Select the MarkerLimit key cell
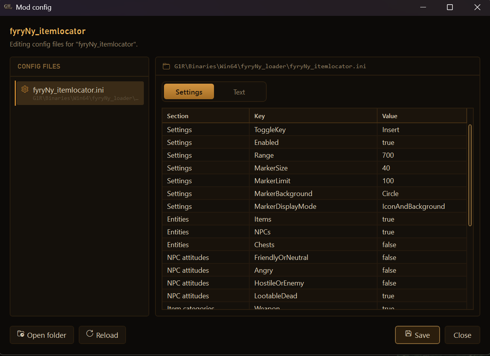490x356 pixels. [x=313, y=181]
